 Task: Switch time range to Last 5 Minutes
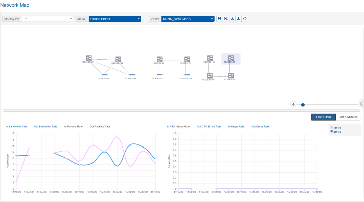348,117
